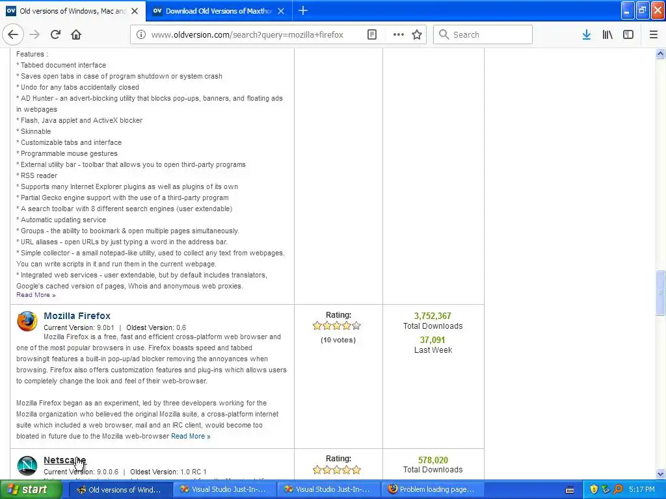Click Current Version: 9.0b1 text
The width and height of the screenshot is (666, 499).
pyautogui.click(x=79, y=327)
